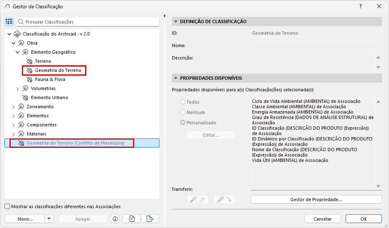389x228 pixels.
Task: Enable Mostrar as classificações diferentes checkbox
Action: click(x=7, y=207)
